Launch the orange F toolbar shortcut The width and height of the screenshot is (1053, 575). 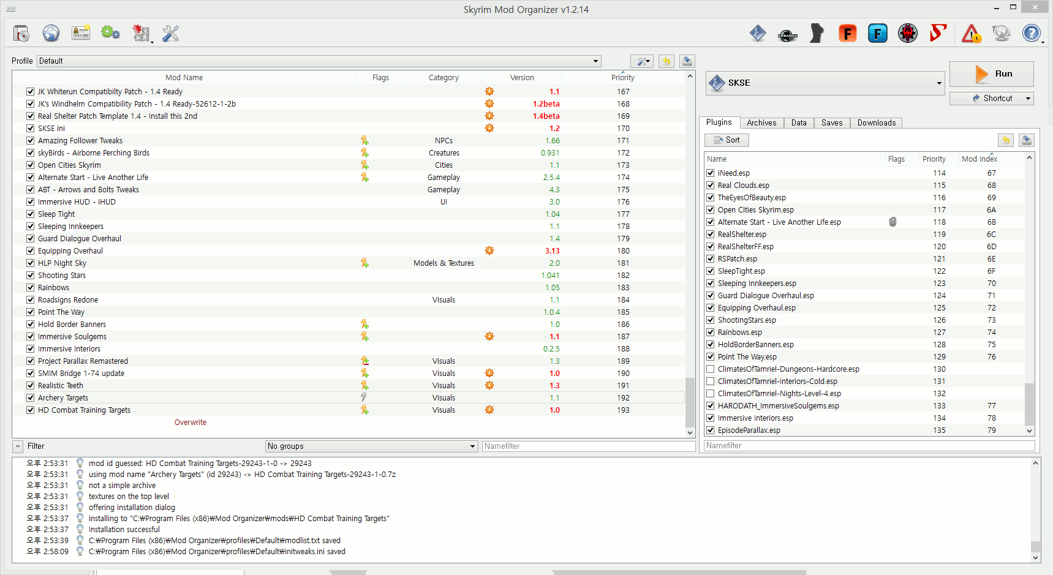coord(847,33)
